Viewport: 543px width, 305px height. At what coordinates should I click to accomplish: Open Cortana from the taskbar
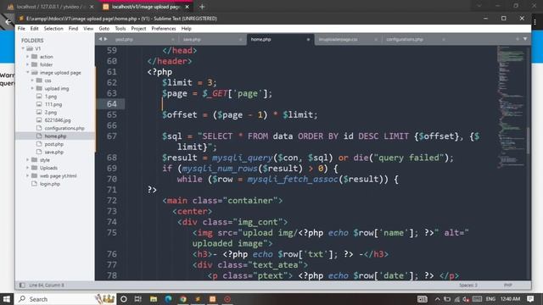[x=124, y=299]
